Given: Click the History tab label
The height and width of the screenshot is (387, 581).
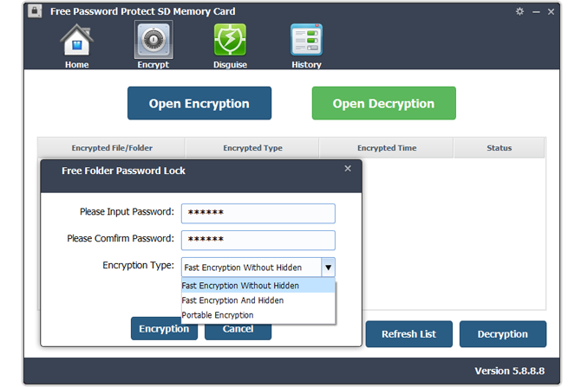Looking at the screenshot, I should coord(306,65).
